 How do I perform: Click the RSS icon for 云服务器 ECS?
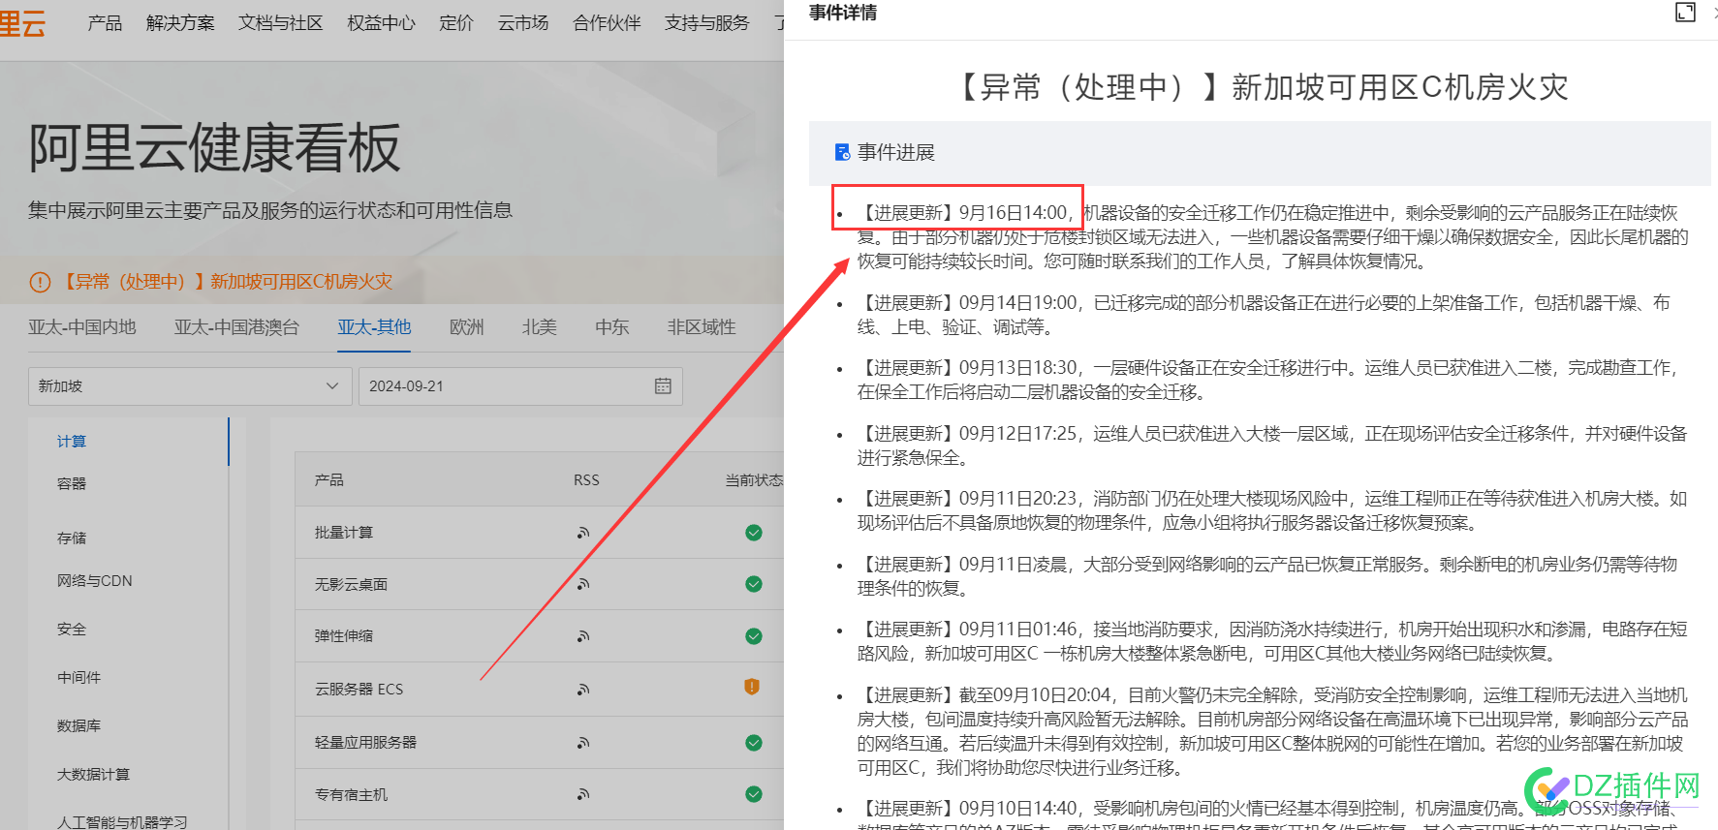tap(583, 690)
